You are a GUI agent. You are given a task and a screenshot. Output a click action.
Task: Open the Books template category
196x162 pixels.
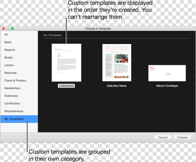coord(19,58)
